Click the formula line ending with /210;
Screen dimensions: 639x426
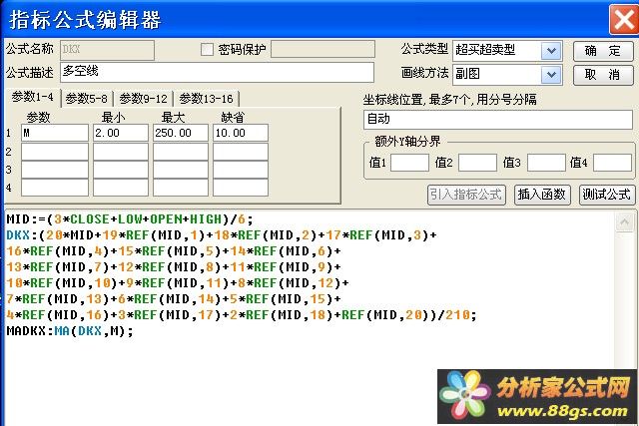(242, 315)
